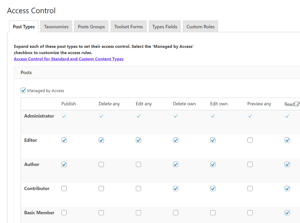Image resolution: width=300 pixels, height=223 pixels.
Task: Uncheck Editor Edit own permission
Action: click(x=213, y=140)
